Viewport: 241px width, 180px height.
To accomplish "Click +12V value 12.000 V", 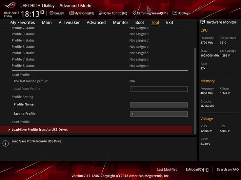I will [x=206, y=131].
